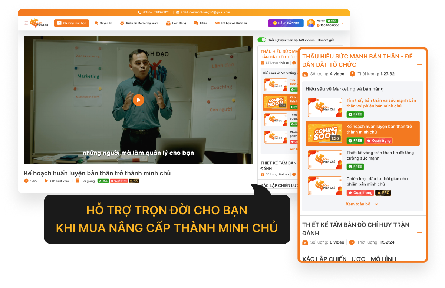The image size is (445, 288).
Task: Click the clock icon beside Thời lượng 1:27:32
Action: [x=352, y=74]
